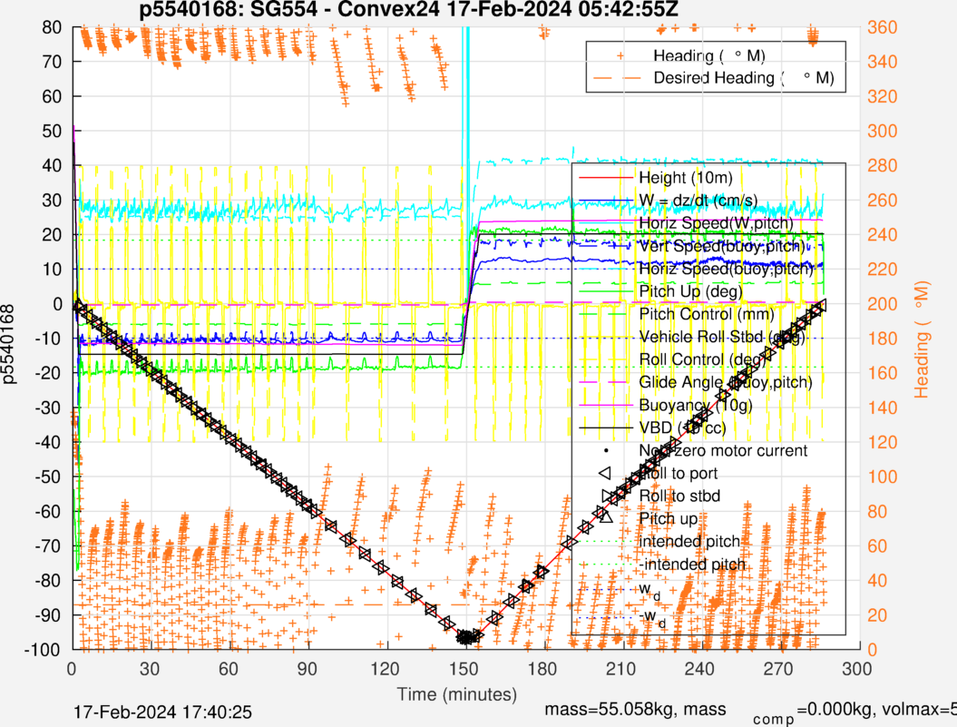Click the 'Height (10m)' legend label
This screenshot has width=957, height=727.
686,178
